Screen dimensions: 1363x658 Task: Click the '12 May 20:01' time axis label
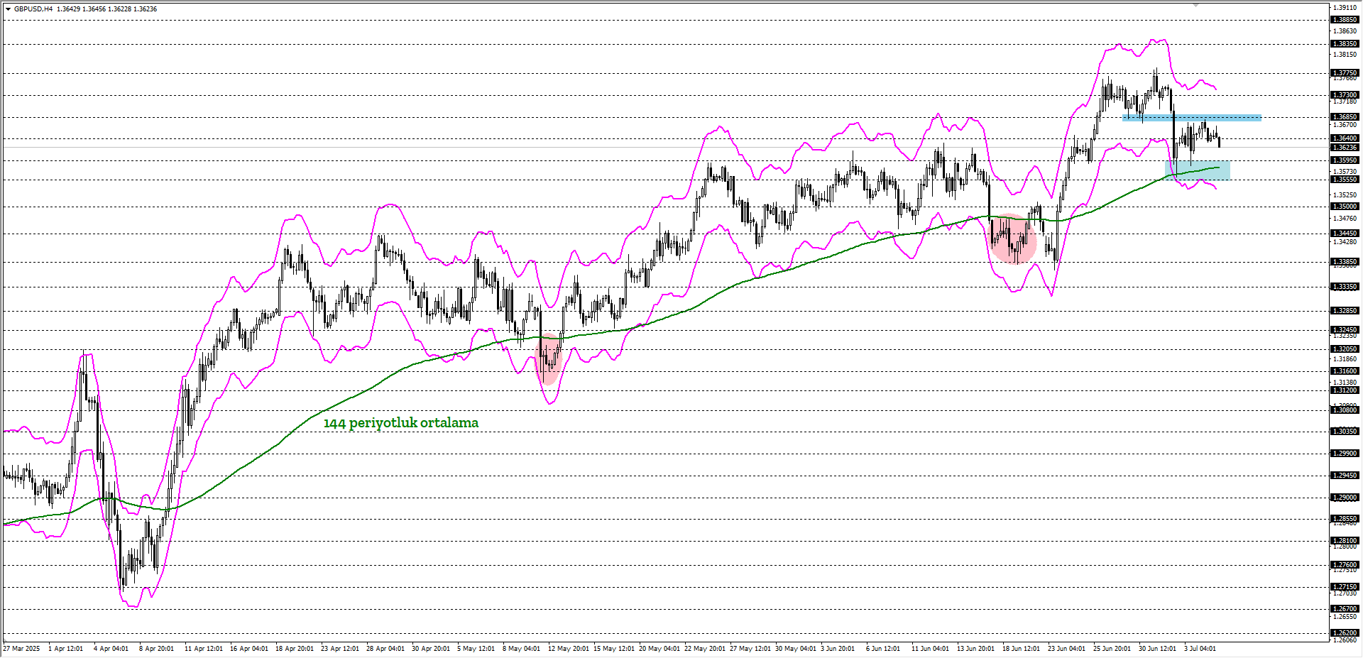click(568, 649)
